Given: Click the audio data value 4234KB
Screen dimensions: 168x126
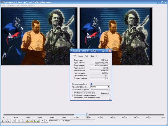Looking at the screenshot, I should click(99, 68).
